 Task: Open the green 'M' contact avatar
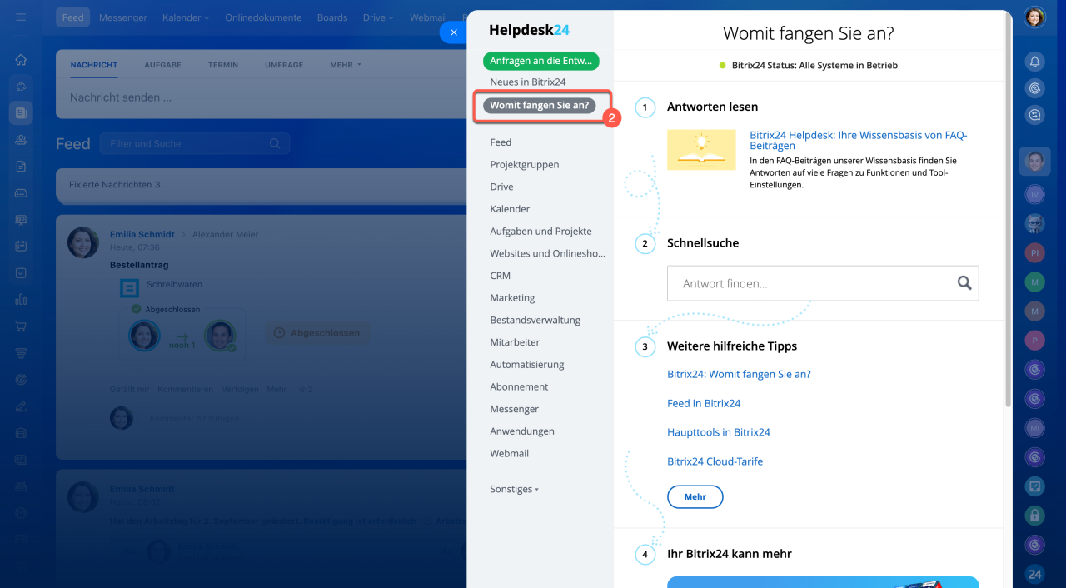coord(1034,282)
